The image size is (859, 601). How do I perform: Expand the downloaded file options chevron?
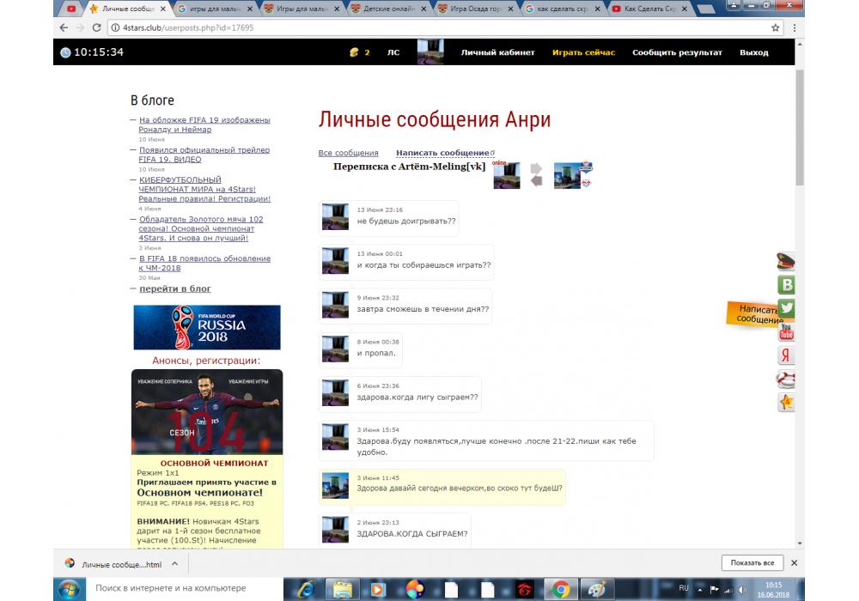[174, 564]
